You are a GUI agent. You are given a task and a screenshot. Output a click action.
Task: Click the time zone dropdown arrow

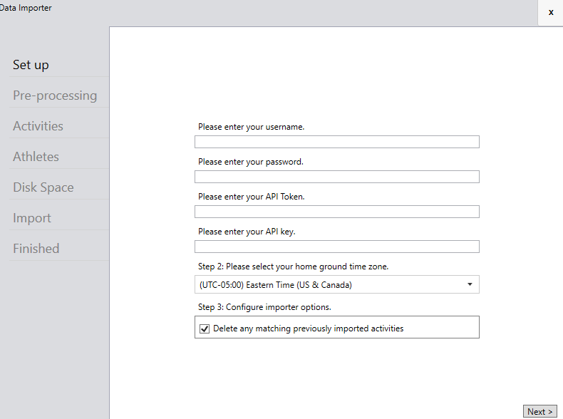coord(470,284)
